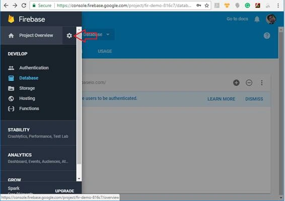Image resolution: width=285 pixels, height=201 pixels.
Task: Click the help question mark icon
Action: [x=267, y=36]
